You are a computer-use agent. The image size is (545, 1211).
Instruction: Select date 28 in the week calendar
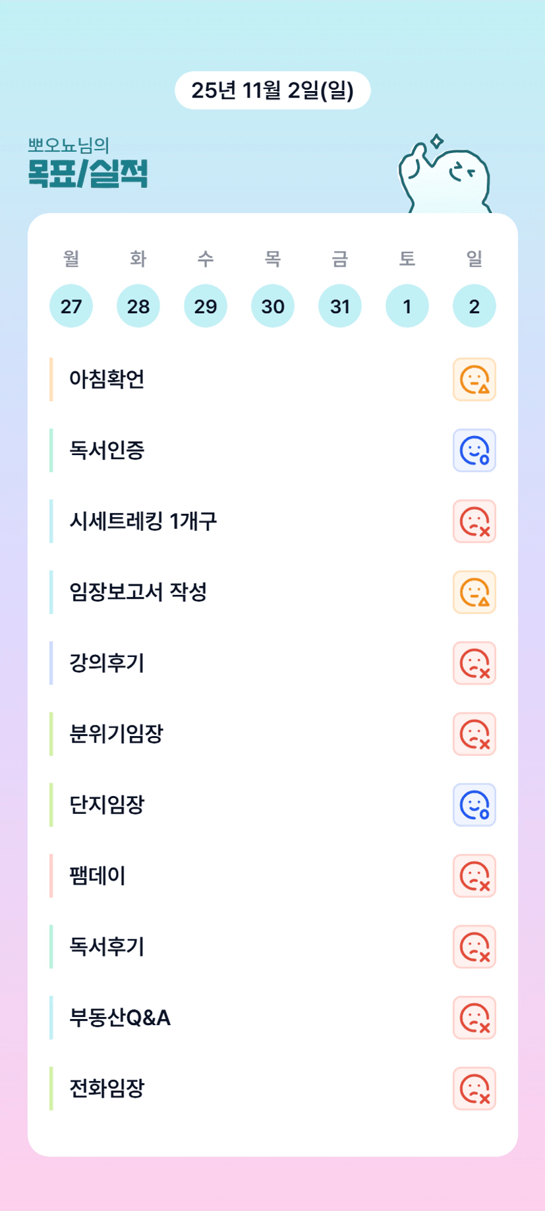pyautogui.click(x=138, y=306)
